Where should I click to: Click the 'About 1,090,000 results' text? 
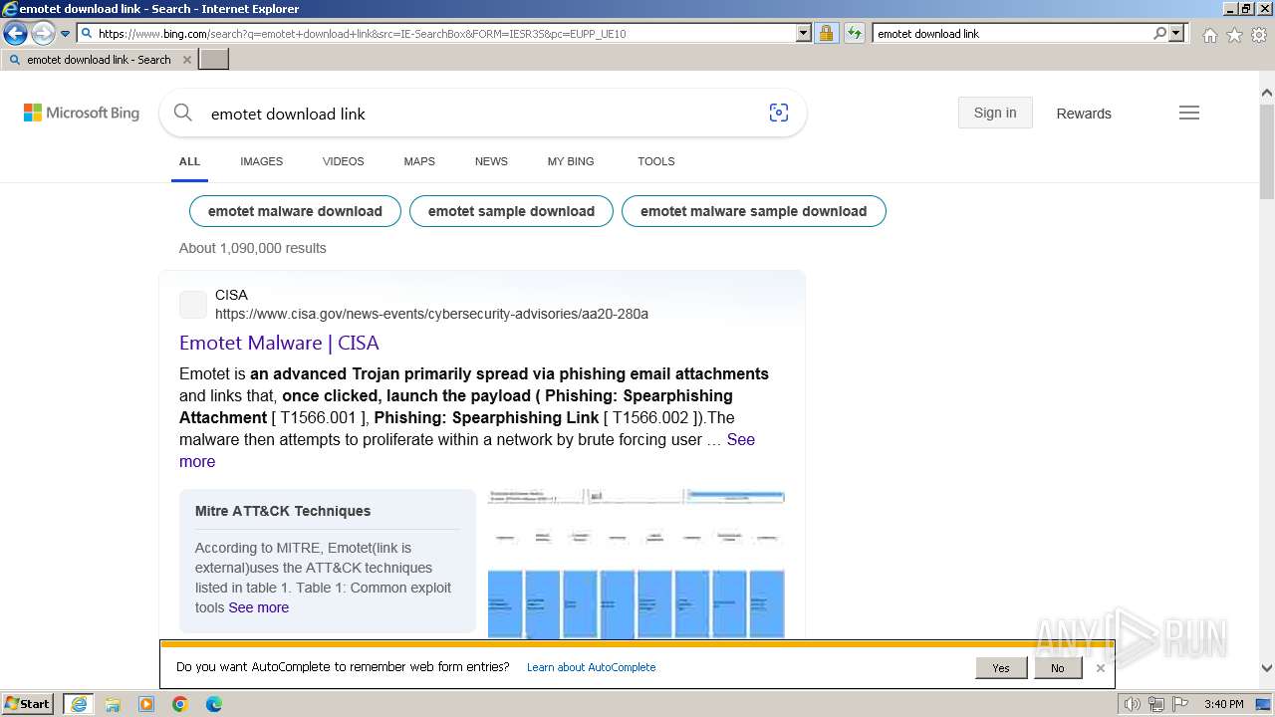(252, 248)
